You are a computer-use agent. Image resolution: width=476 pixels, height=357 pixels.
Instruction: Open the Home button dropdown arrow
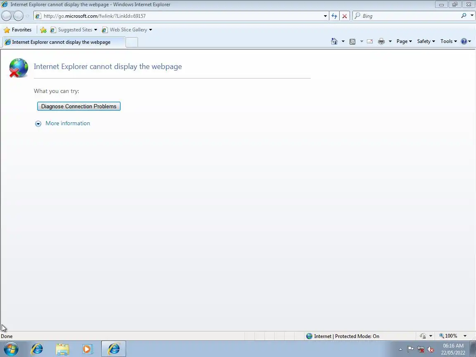[x=343, y=41]
